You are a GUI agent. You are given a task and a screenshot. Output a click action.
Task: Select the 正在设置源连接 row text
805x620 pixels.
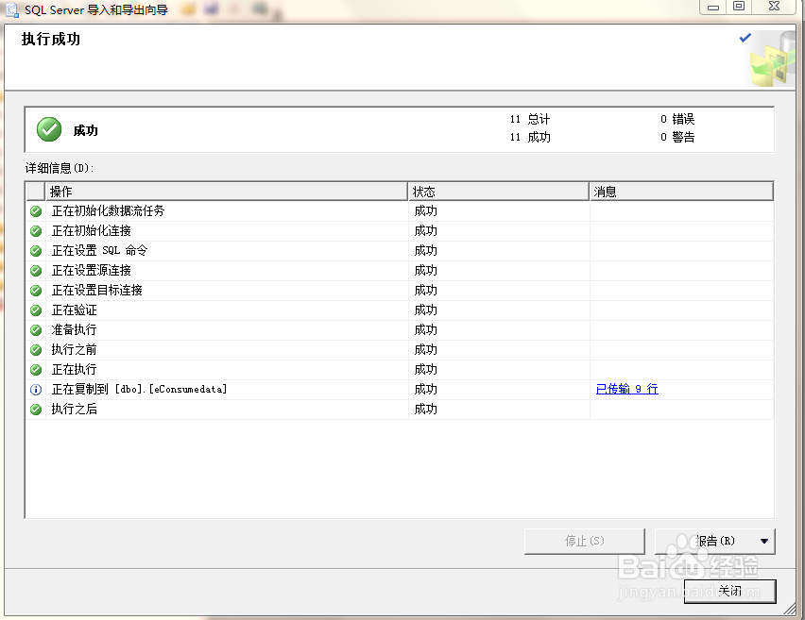coord(92,270)
